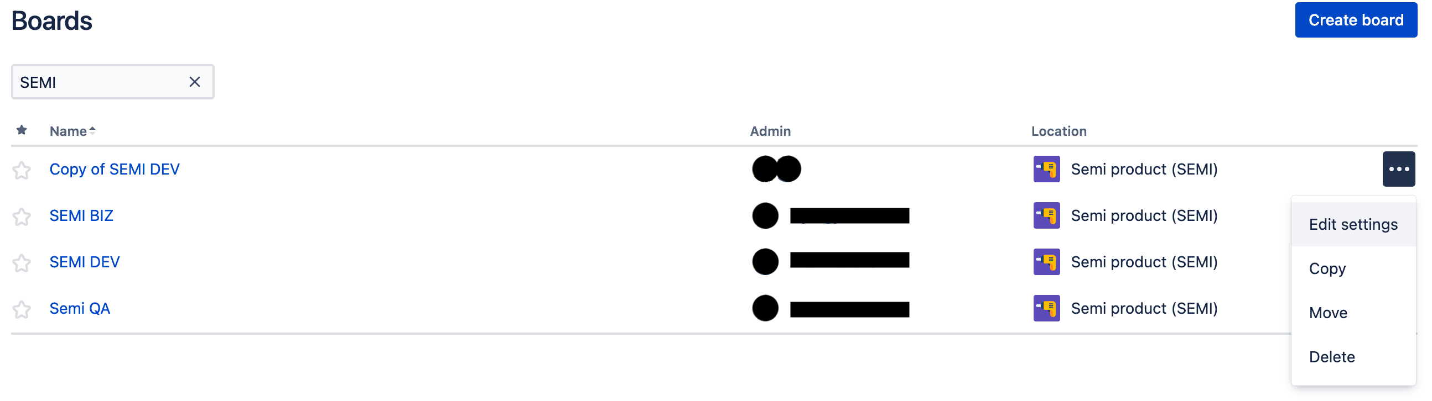Click the Semi product project icon beside SEMI BIZ
1432x401 pixels.
(x=1047, y=215)
